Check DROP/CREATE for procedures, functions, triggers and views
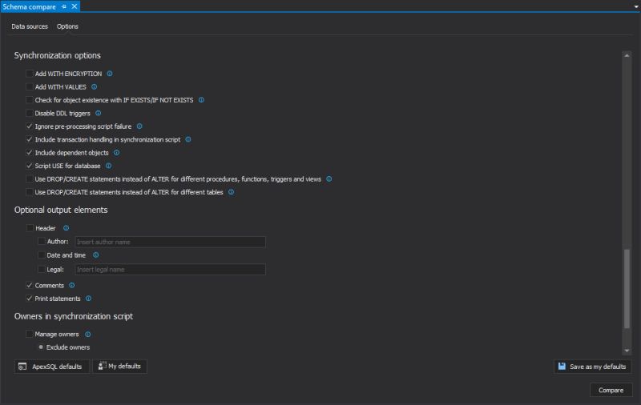 point(29,178)
